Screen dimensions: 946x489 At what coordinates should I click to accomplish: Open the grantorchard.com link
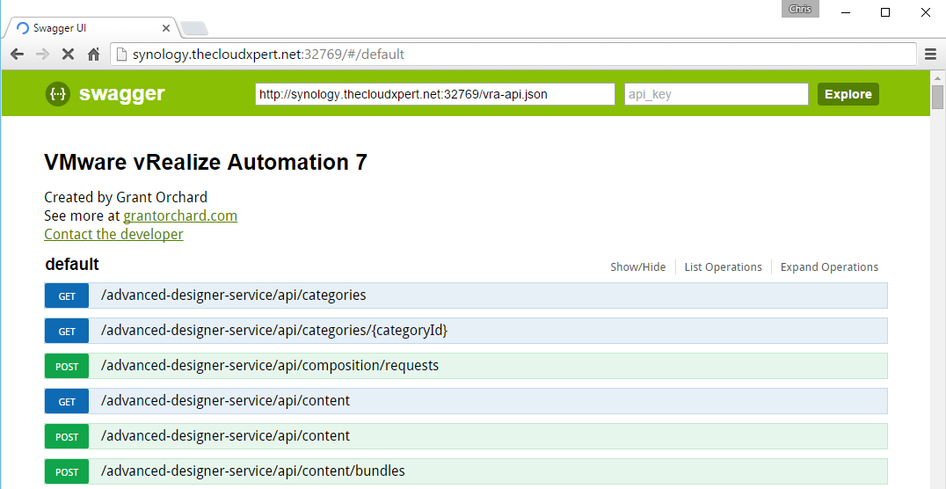pos(180,216)
